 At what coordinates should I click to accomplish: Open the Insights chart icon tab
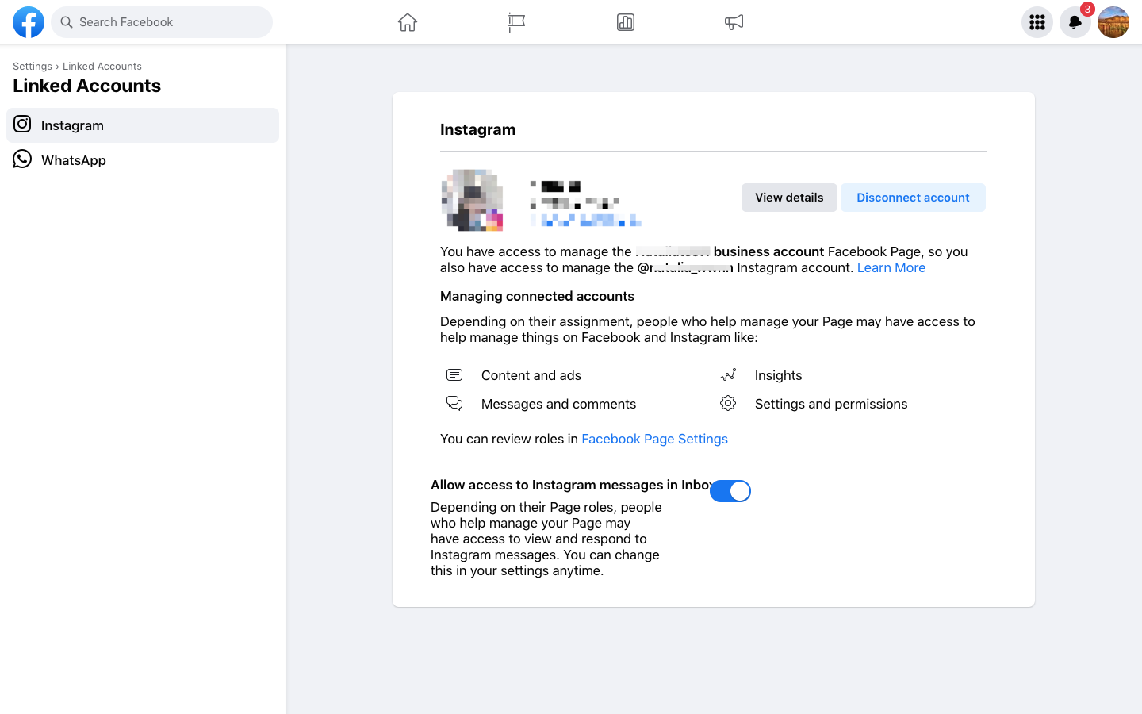tap(626, 22)
